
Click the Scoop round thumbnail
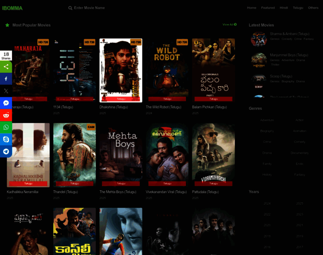pyautogui.click(x=259, y=81)
